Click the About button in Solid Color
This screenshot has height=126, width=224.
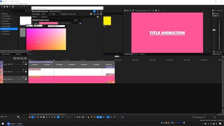pyautogui.click(x=76, y=20)
